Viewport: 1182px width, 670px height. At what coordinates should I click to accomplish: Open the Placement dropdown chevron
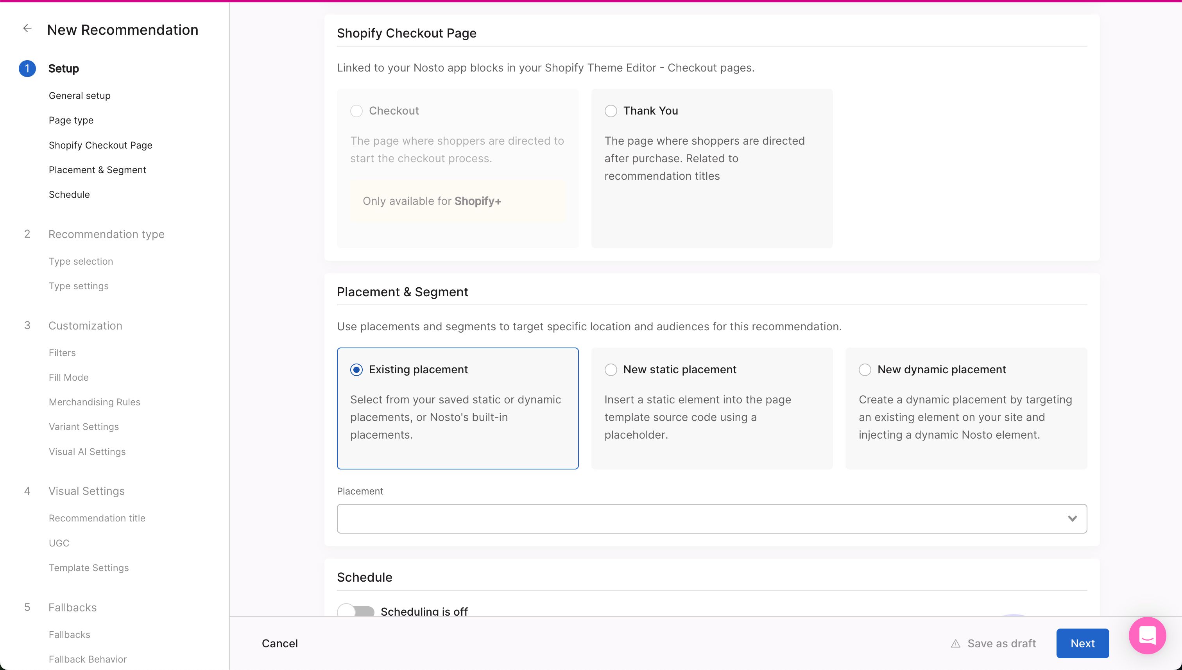(1072, 519)
